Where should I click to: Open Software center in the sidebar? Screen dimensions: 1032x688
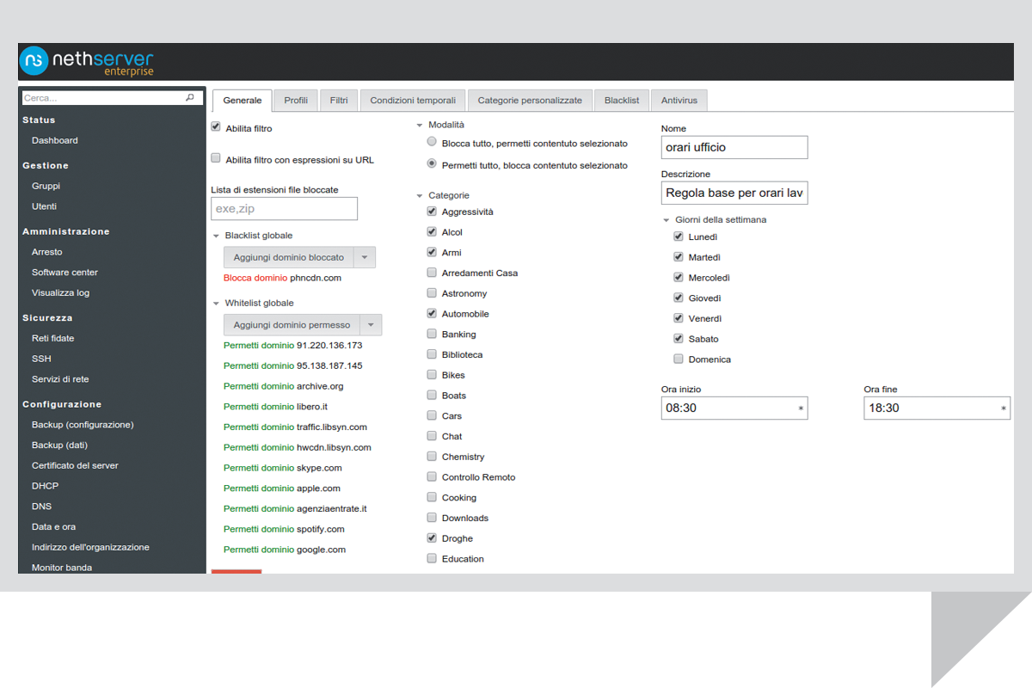(65, 273)
